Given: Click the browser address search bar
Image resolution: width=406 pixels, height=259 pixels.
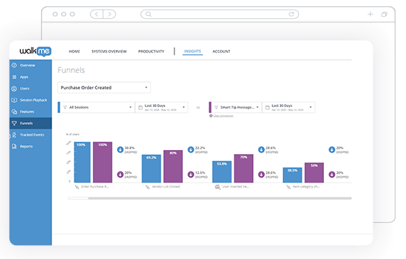Looking at the screenshot, I should [220, 14].
